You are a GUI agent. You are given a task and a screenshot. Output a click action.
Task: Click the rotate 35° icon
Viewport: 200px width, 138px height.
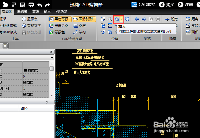click(x=103, y=32)
